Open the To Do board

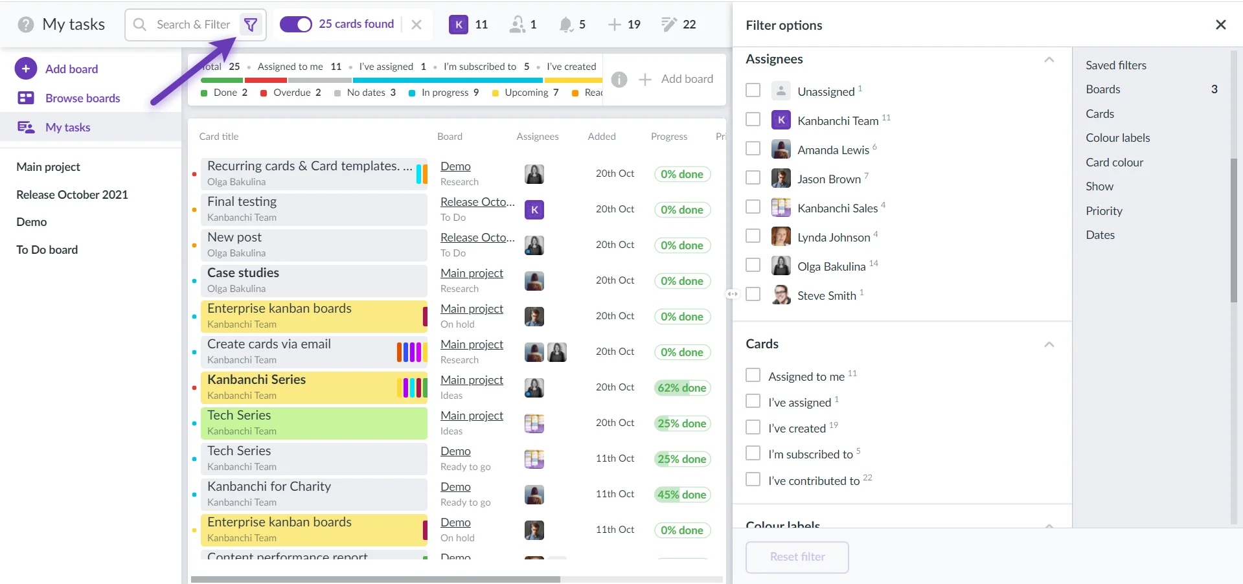pos(47,250)
